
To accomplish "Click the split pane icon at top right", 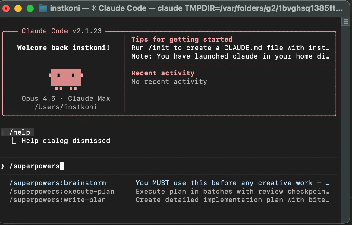I will 346,21.
